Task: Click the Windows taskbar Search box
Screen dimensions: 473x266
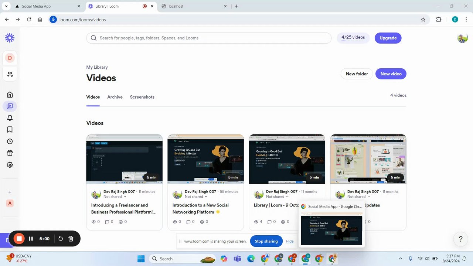Action: (x=184, y=259)
